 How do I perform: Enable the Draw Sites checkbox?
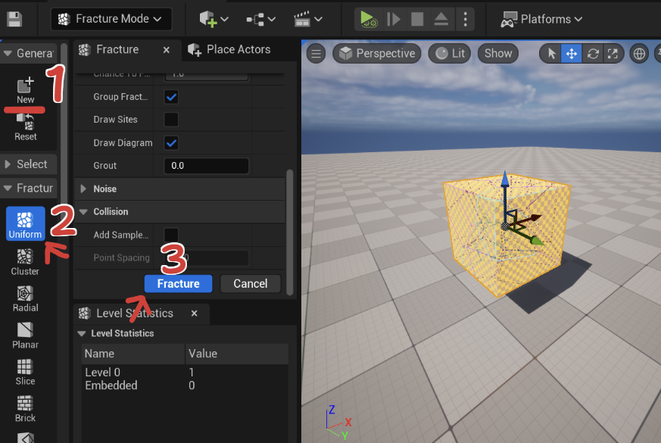point(171,120)
